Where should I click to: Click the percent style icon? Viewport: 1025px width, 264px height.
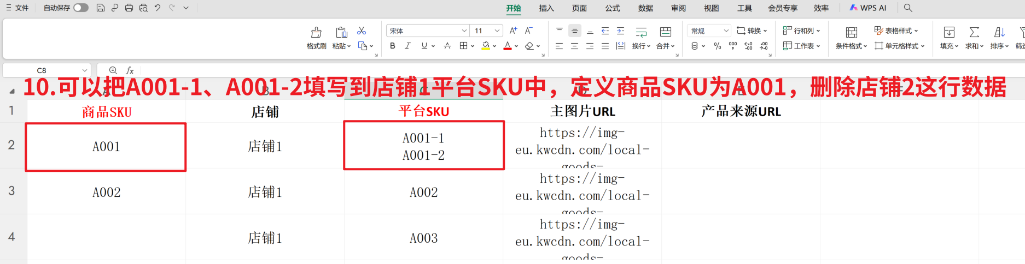[718, 46]
